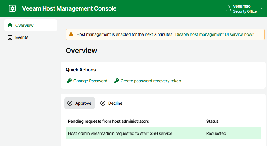Click the veeamso username text
267x146 pixels.
(x=242, y=6)
